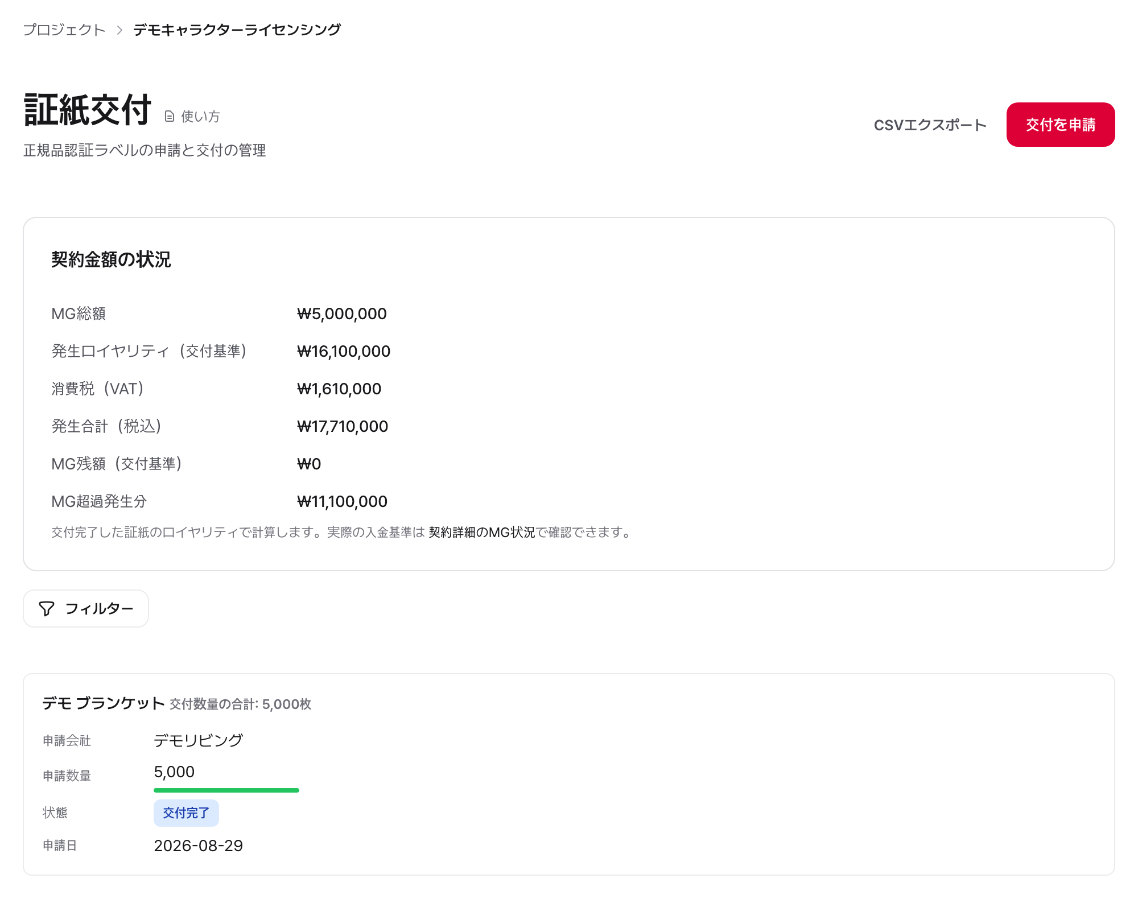Click the funnel filter icon

(47, 609)
